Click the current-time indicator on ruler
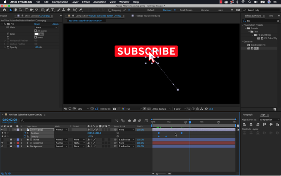 pyautogui.click(x=190, y=122)
